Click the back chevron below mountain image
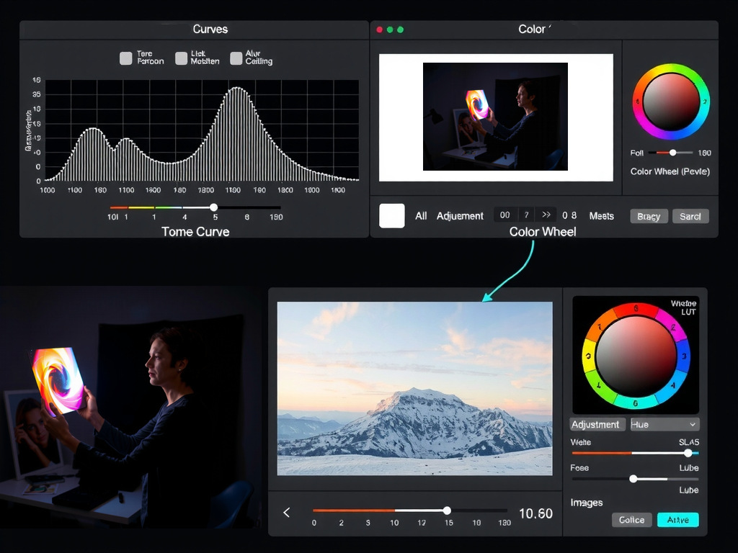The image size is (738, 553). (x=287, y=513)
